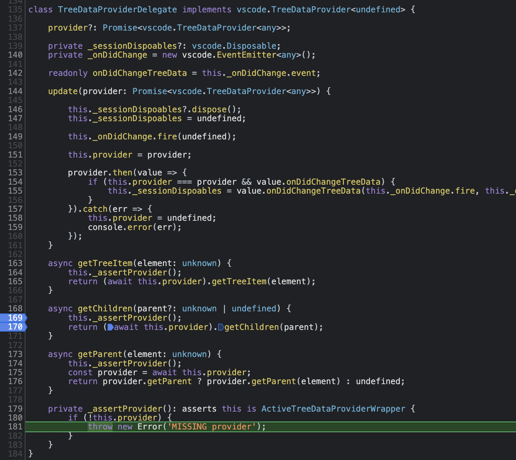Image resolution: width=516 pixels, height=460 pixels.
Task: Set a breakpoint in the gutter beside line 181
Action: [8, 426]
